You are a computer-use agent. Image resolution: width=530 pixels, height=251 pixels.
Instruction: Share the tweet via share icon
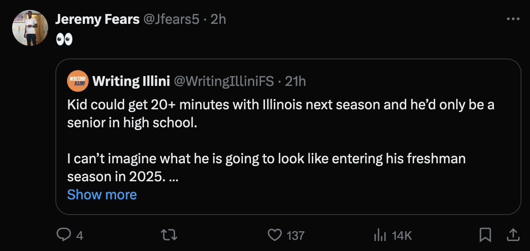tap(512, 234)
